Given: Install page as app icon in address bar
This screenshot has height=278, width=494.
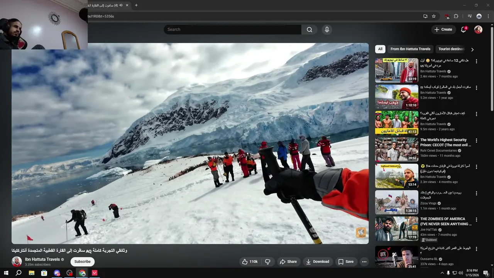Looking at the screenshot, I should click(425, 16).
